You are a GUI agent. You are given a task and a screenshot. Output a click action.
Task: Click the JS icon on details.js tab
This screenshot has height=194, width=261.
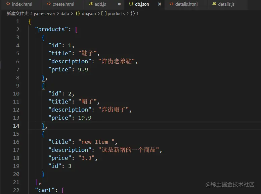(214, 4)
